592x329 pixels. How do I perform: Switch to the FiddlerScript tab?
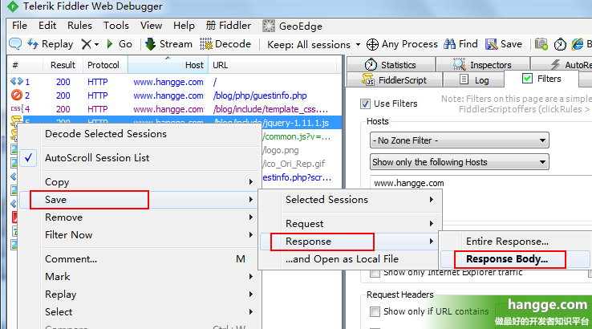(394, 80)
